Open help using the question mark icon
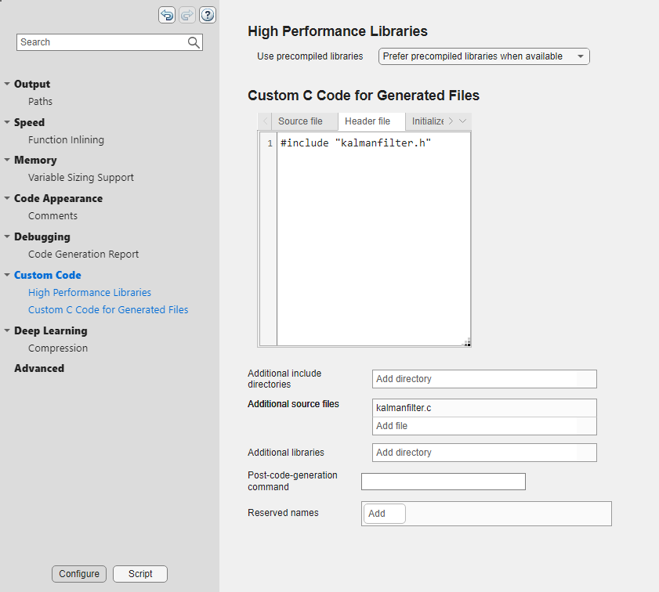This screenshot has width=659, height=592. 207,14
